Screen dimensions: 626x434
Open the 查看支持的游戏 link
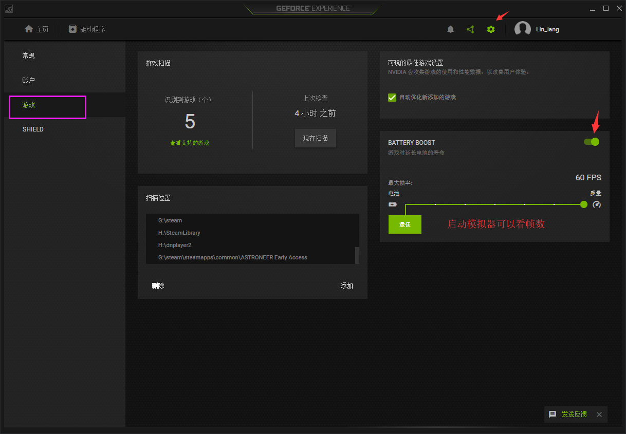[x=190, y=143]
